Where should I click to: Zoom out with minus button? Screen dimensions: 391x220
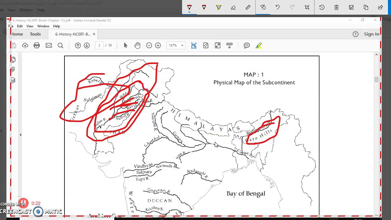tap(149, 46)
